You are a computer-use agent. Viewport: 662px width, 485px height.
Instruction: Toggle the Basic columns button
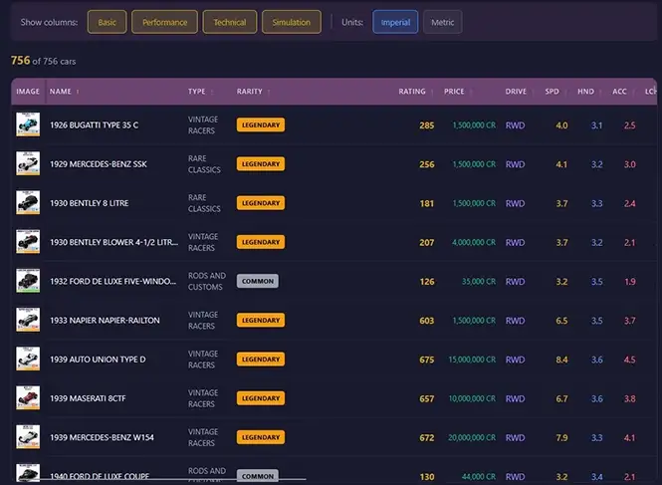coord(107,22)
